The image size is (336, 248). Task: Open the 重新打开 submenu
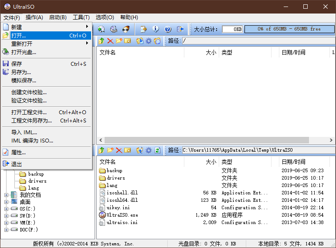click(47, 44)
